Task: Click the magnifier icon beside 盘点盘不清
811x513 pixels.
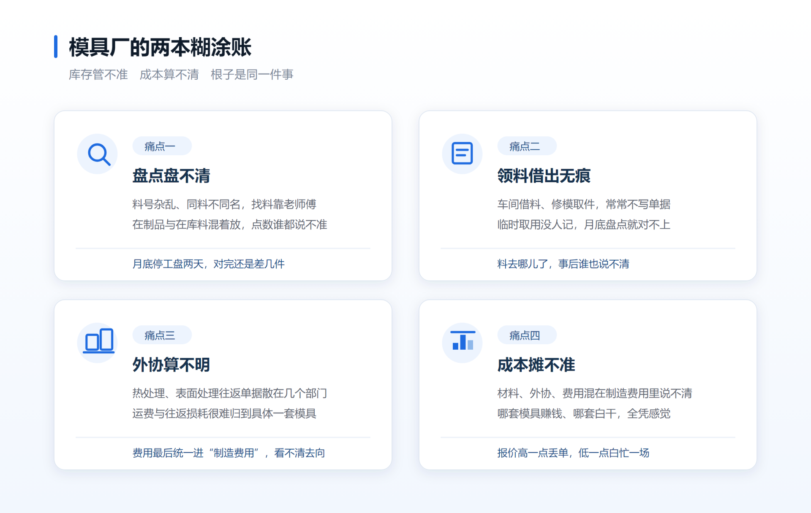Action: (x=98, y=154)
